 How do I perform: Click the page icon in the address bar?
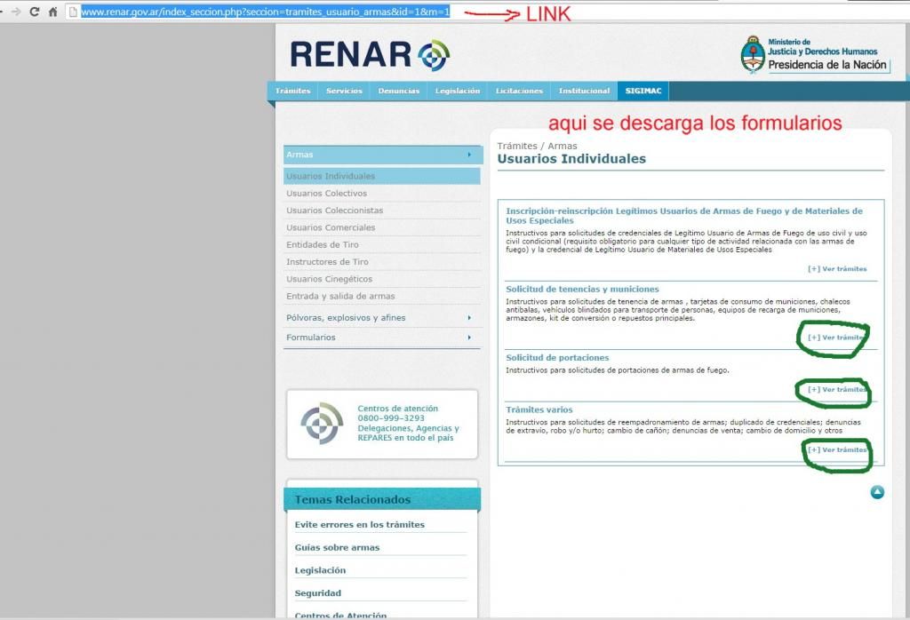coord(73,12)
